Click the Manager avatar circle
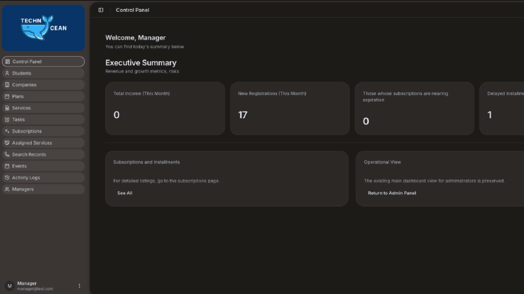This screenshot has width=524, height=294. (9, 285)
